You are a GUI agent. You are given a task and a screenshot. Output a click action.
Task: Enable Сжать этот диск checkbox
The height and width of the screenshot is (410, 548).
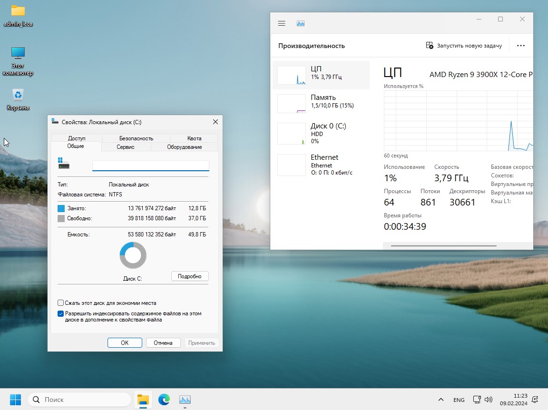pyautogui.click(x=61, y=303)
